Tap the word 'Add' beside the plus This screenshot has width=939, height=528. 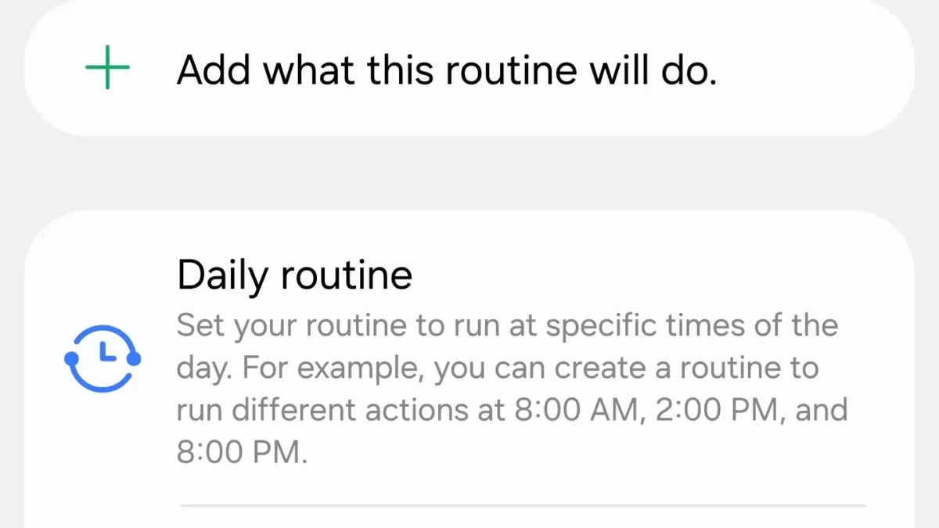[214, 71]
